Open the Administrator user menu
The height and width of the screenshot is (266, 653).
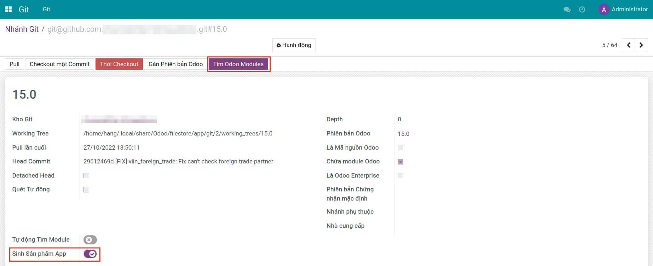[623, 10]
